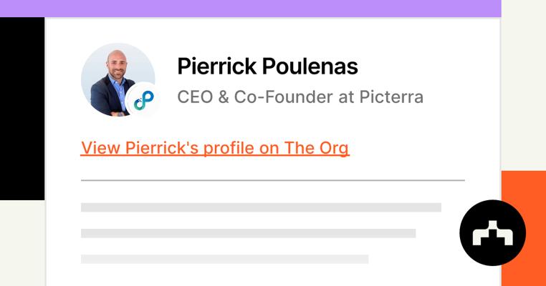Open the View Pierrick's profile on The Org link
The image size is (546, 286).
[x=215, y=148]
